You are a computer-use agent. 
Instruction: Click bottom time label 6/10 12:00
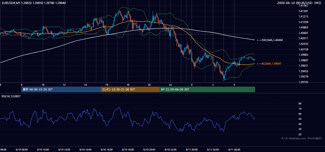click(64, 149)
